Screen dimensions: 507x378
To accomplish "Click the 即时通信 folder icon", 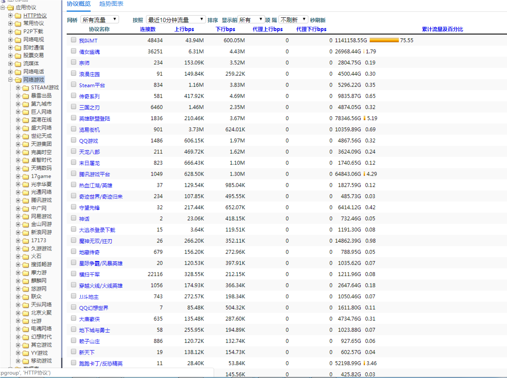I will [18, 48].
